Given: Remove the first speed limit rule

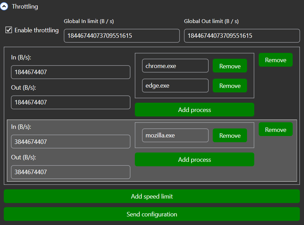Looking at the screenshot, I should (275, 60).
